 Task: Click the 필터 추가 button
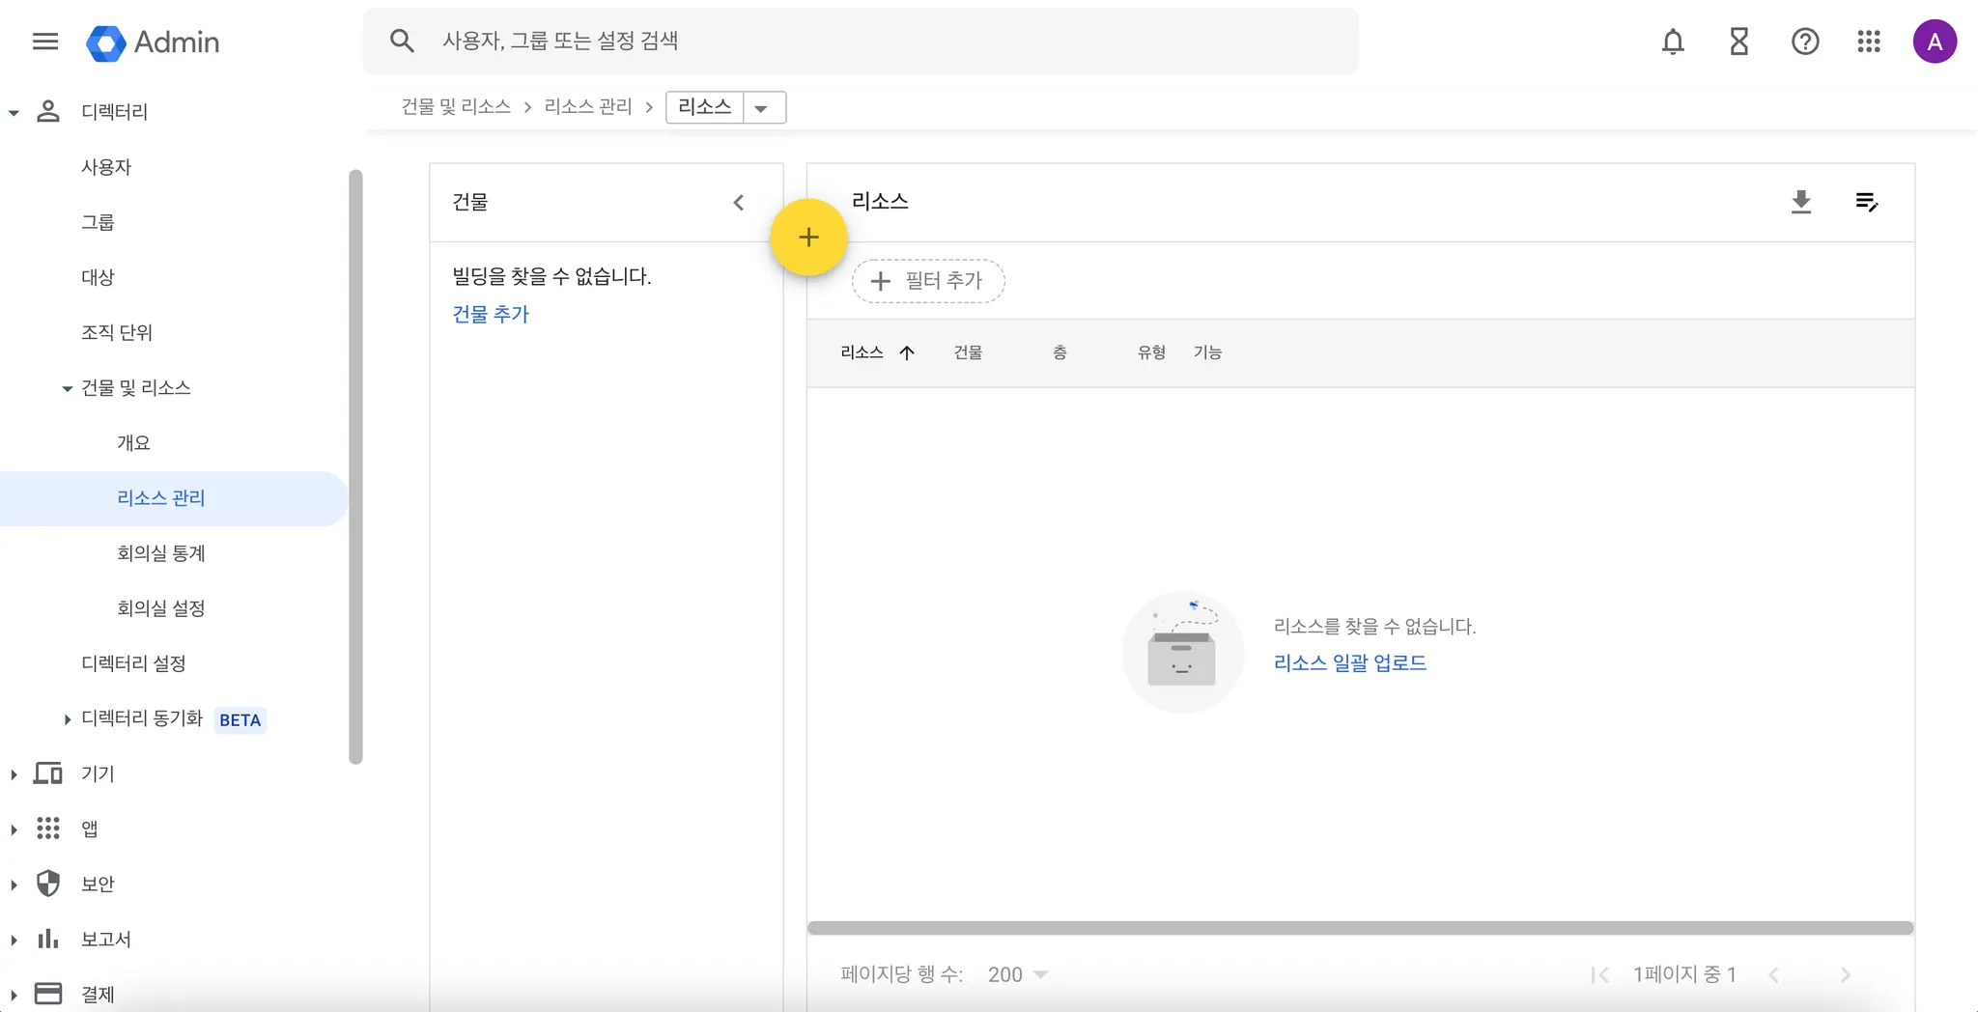click(x=927, y=281)
